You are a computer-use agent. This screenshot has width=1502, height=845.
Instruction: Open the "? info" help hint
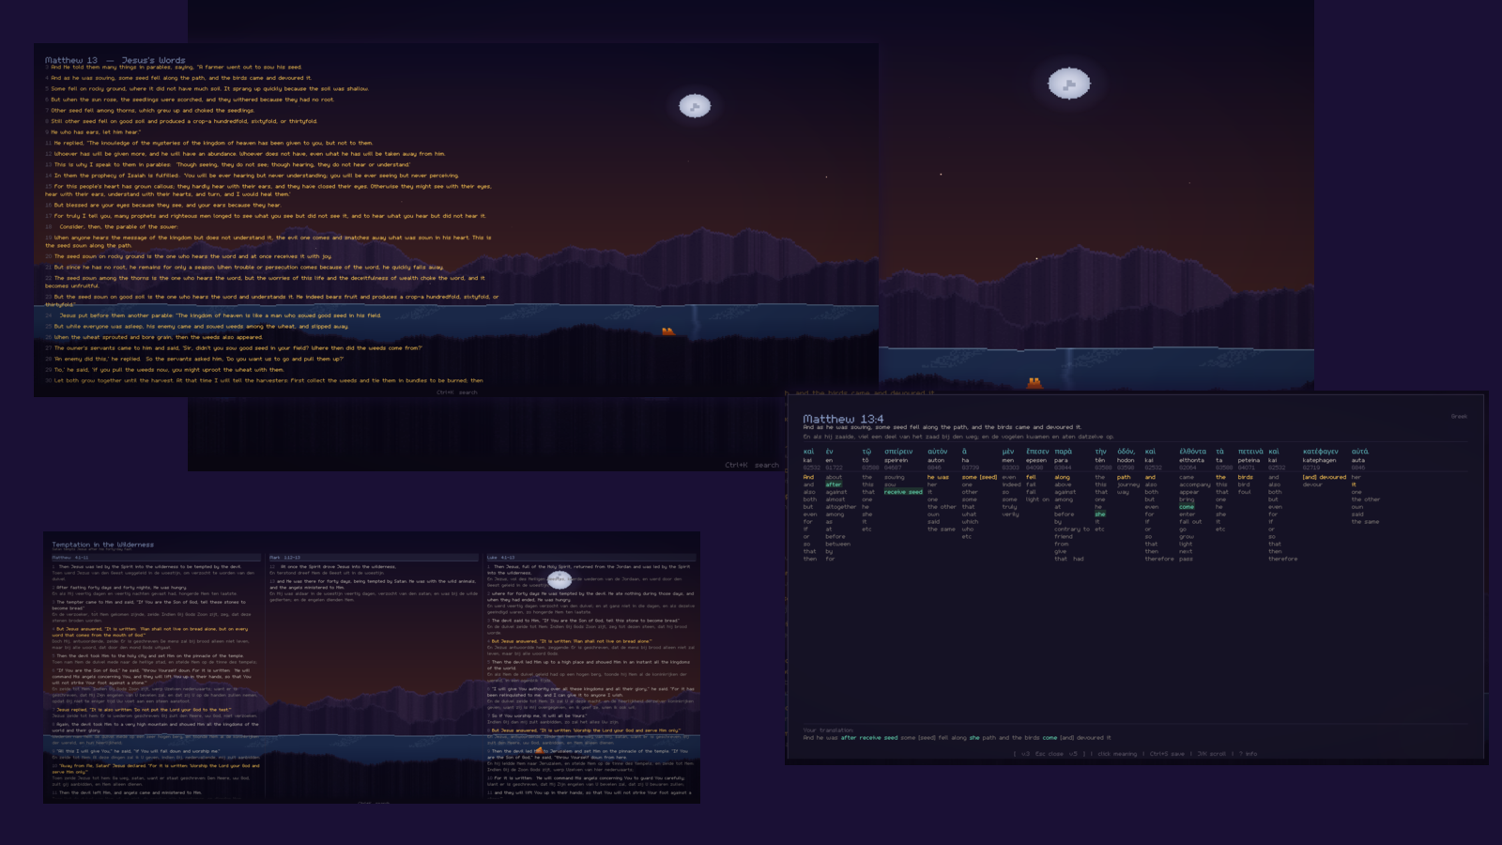(1248, 753)
